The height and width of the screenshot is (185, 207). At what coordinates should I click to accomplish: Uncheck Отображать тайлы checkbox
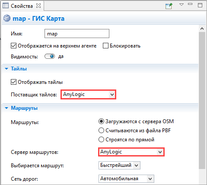click(x=13, y=82)
